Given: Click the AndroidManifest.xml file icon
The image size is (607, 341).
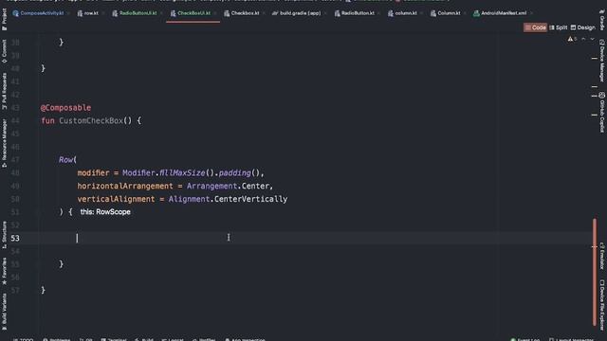Looking at the screenshot, I should 476,13.
